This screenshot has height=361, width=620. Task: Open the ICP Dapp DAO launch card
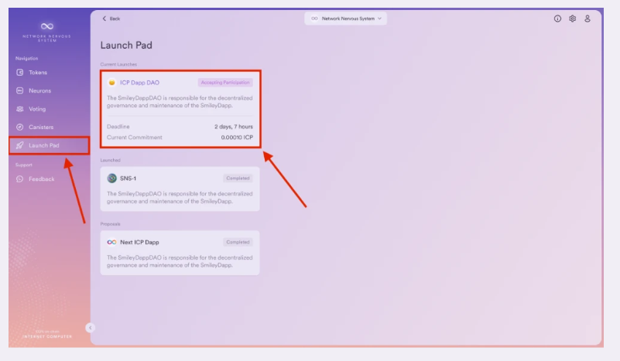[x=180, y=109]
